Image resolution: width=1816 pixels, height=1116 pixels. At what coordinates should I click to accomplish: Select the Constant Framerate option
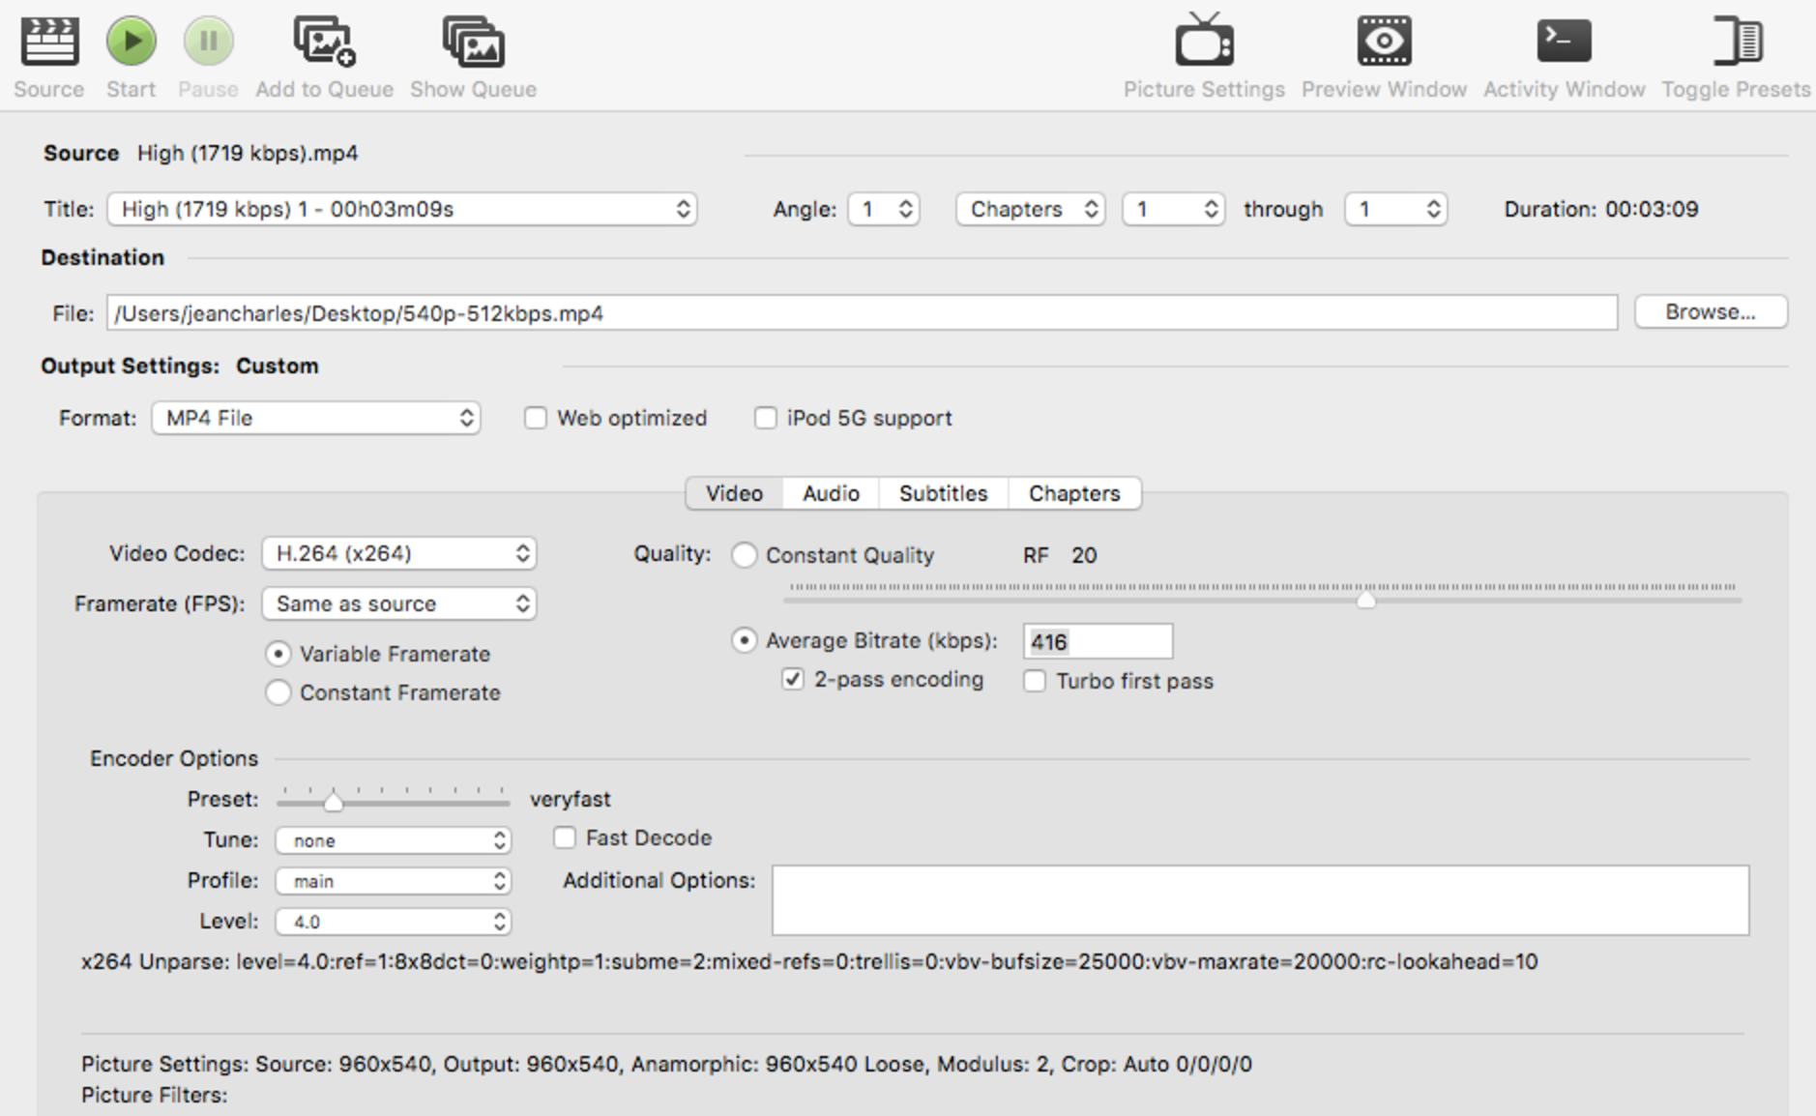click(278, 692)
